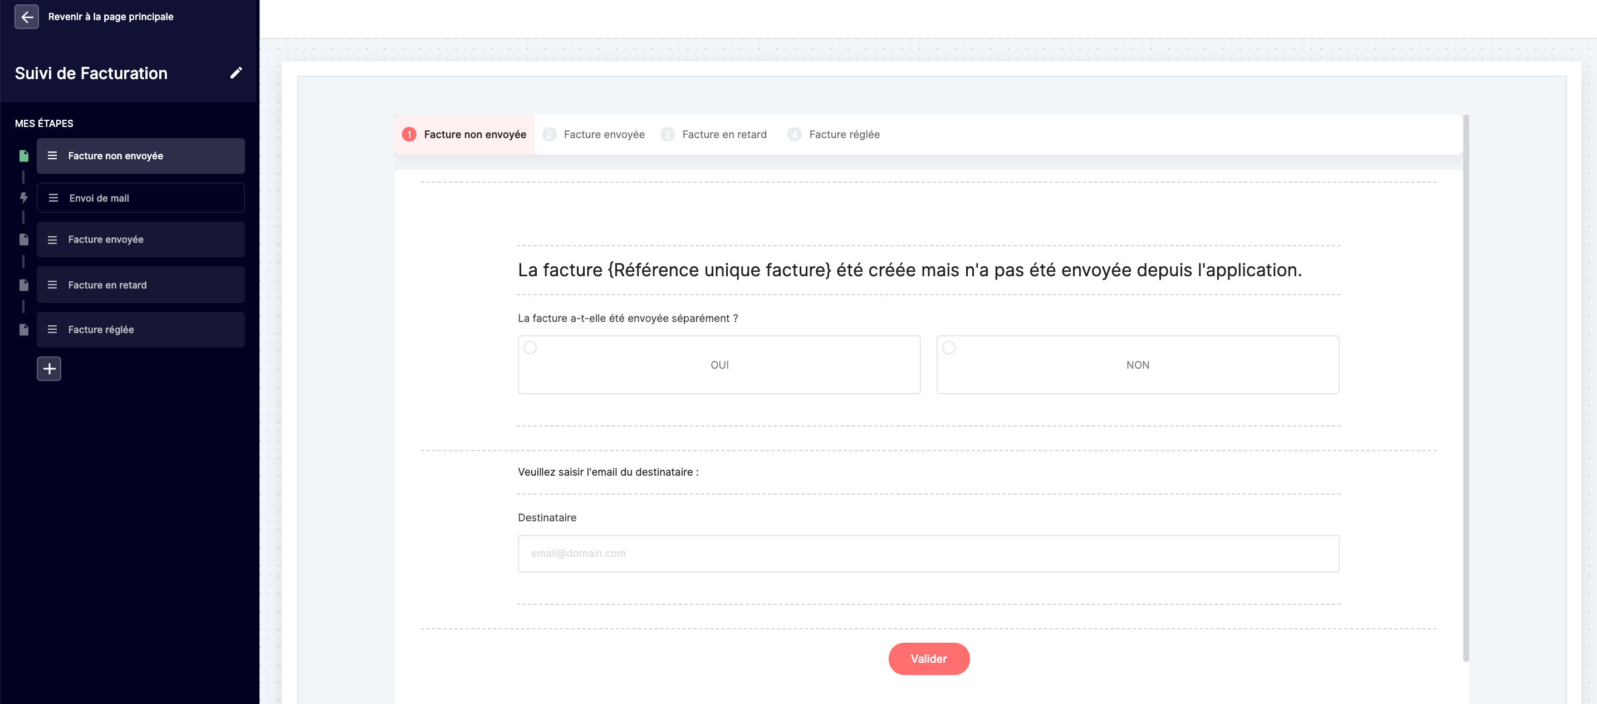Switch to 'Facture en retard' stepper tab
The width and height of the screenshot is (1597, 704).
coord(713,135)
